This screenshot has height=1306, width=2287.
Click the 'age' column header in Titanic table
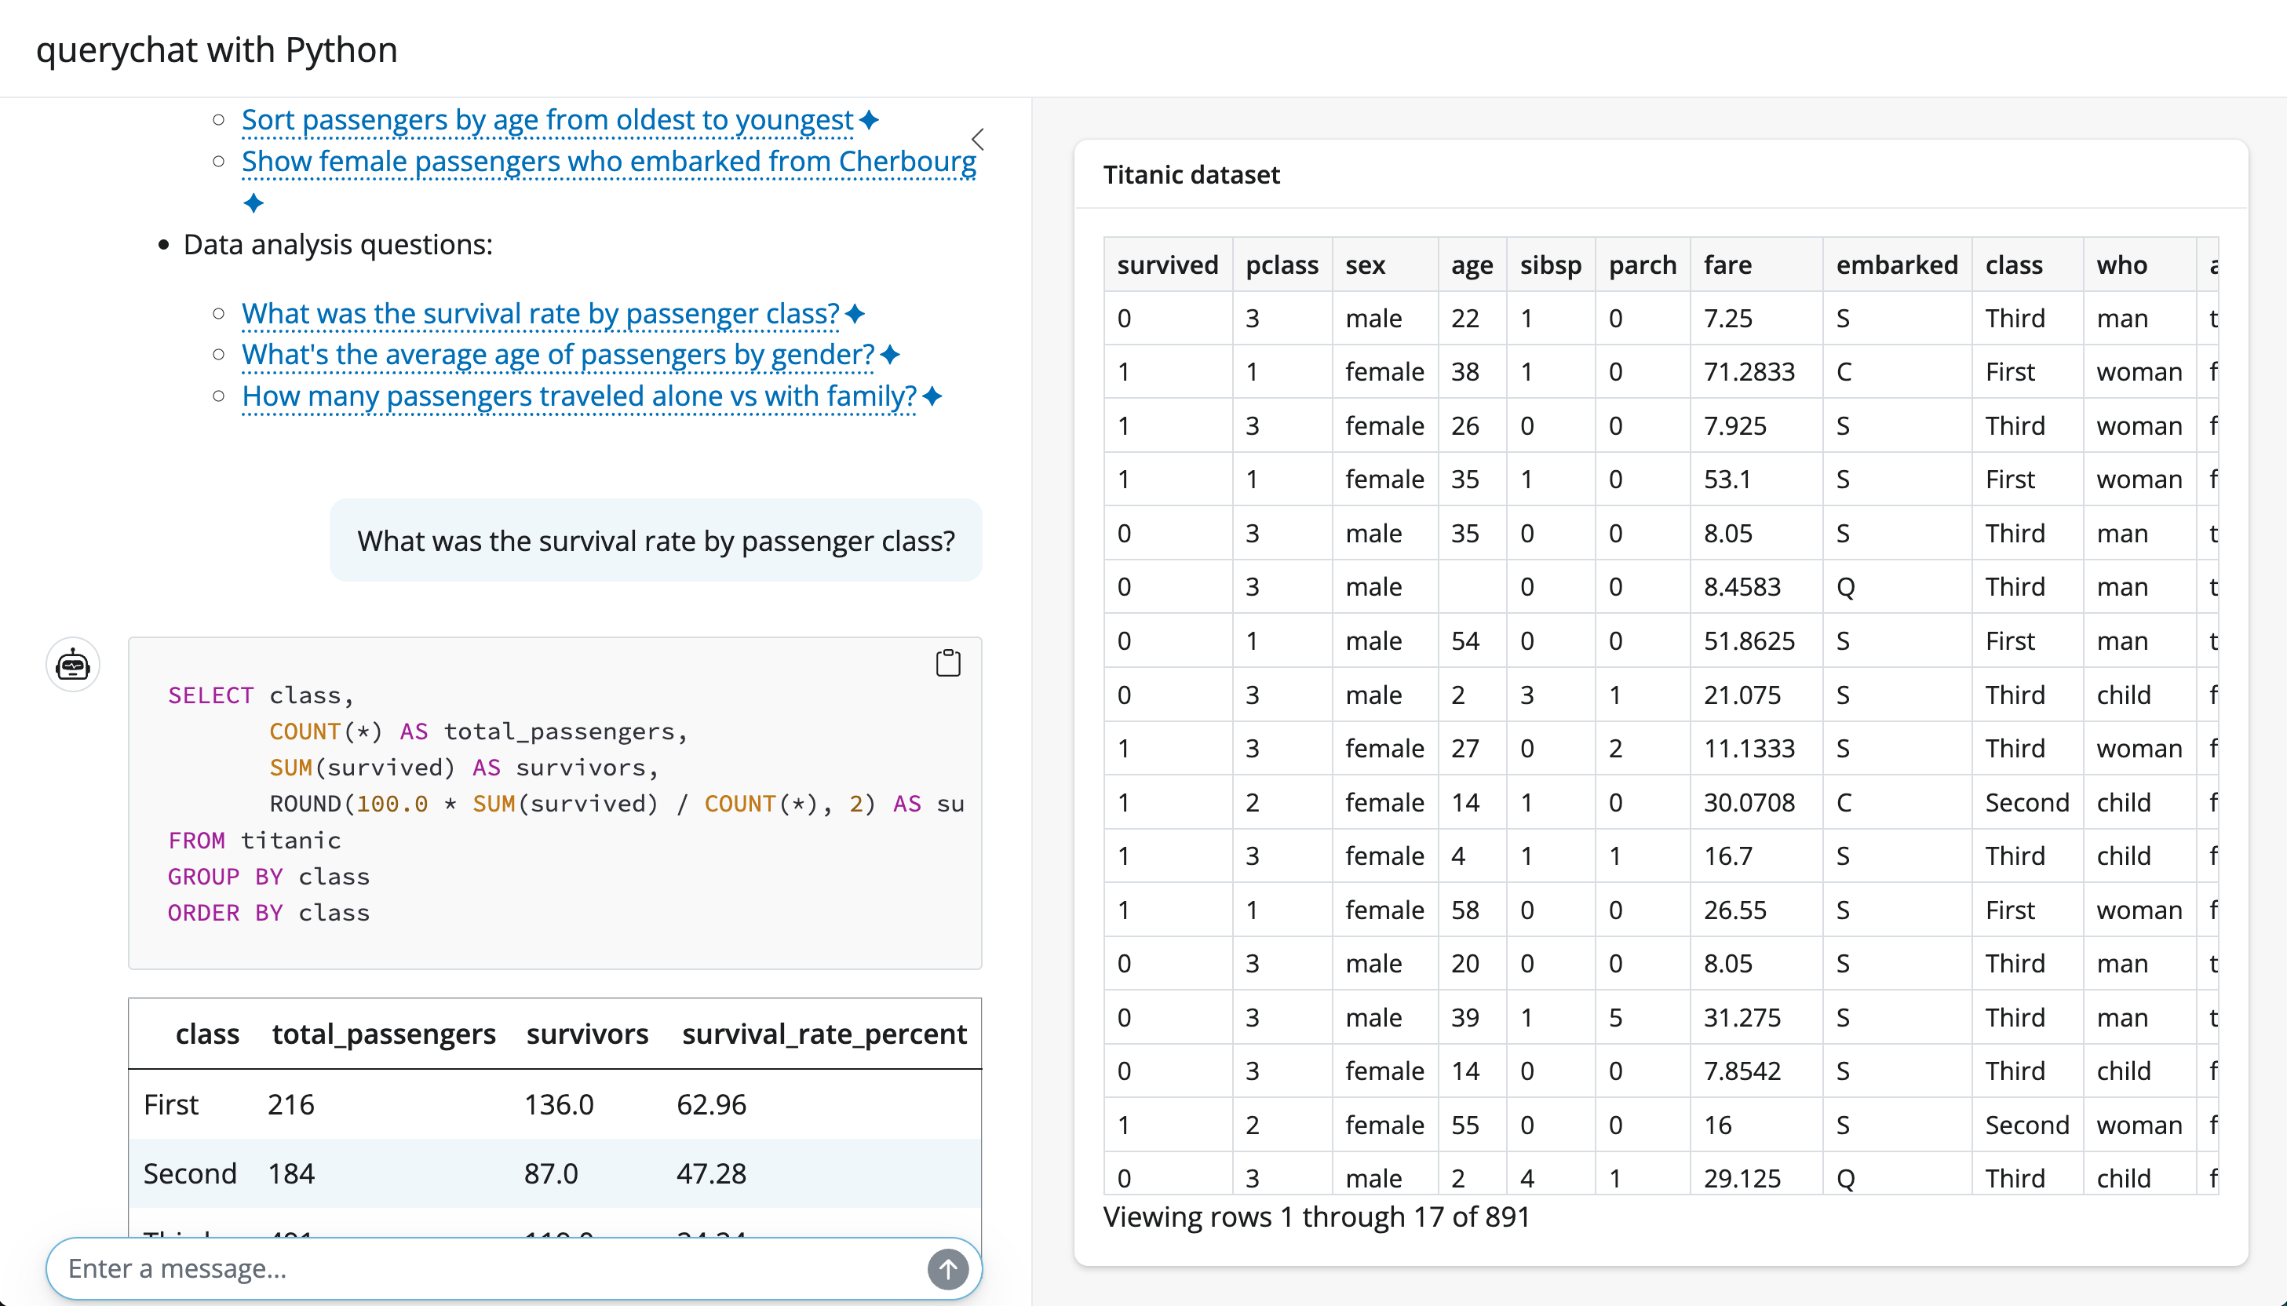click(x=1471, y=264)
